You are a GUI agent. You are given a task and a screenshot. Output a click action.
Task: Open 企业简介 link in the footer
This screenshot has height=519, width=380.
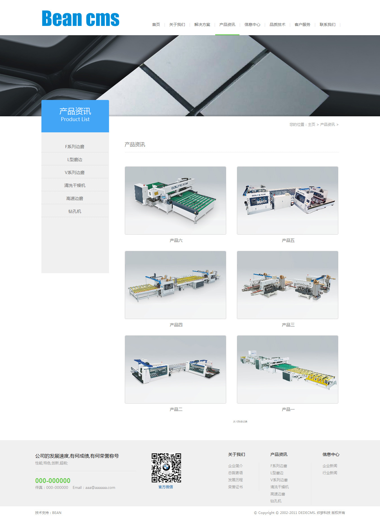click(235, 466)
